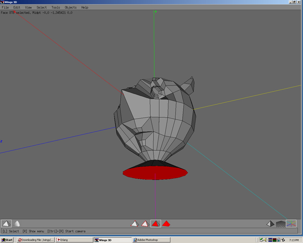Click the concentric ring faces on model top

pyautogui.click(x=158, y=92)
